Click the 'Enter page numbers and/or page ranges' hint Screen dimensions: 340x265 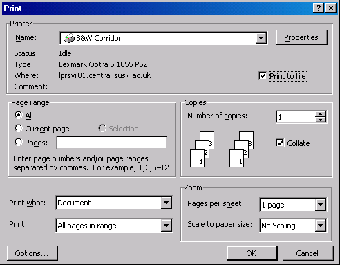(x=81, y=158)
